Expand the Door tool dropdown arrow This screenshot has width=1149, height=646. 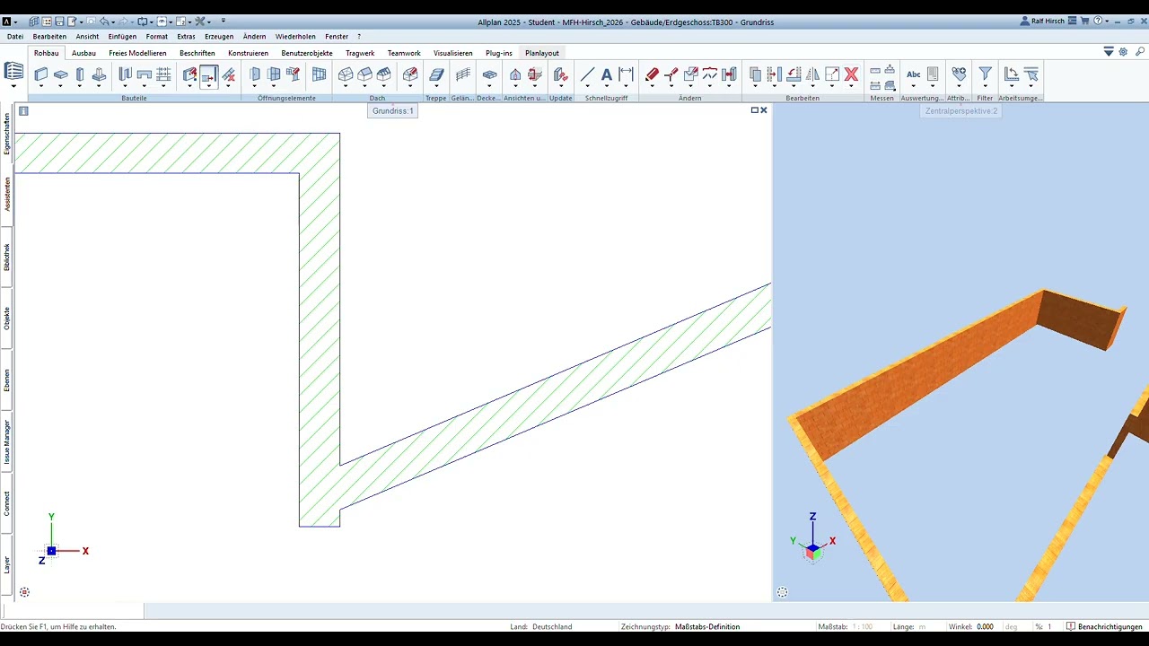(x=255, y=87)
